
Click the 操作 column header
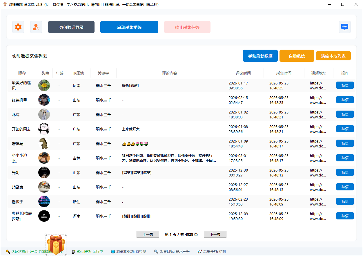click(345, 73)
